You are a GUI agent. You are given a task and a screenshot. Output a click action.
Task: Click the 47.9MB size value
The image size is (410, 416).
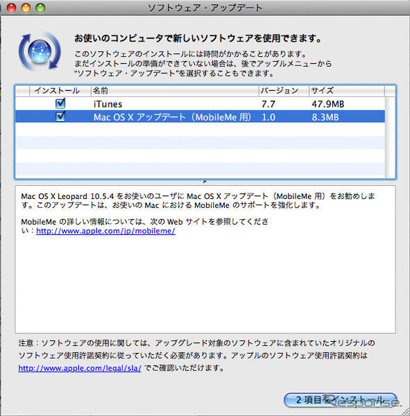(x=328, y=104)
